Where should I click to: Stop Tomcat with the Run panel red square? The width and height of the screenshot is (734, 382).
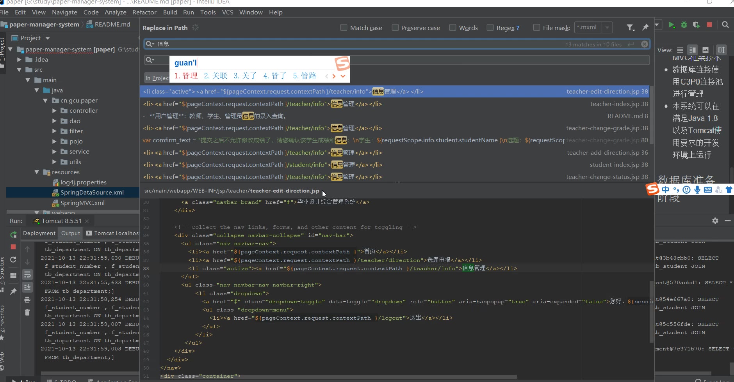[x=13, y=247]
